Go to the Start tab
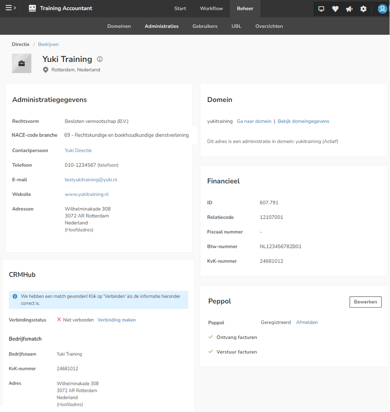390x412 pixels. coord(180,9)
